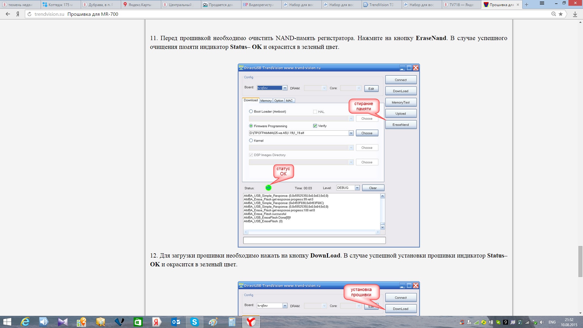Click the page vertical scrollbar thumb

(580, 261)
